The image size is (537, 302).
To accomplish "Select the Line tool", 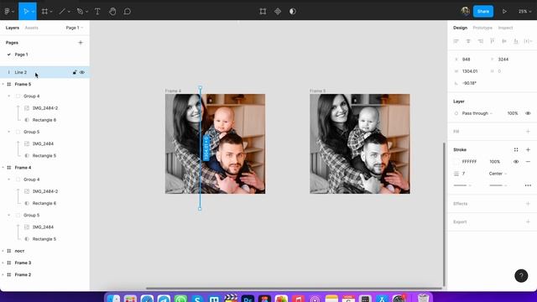I will (x=62, y=11).
